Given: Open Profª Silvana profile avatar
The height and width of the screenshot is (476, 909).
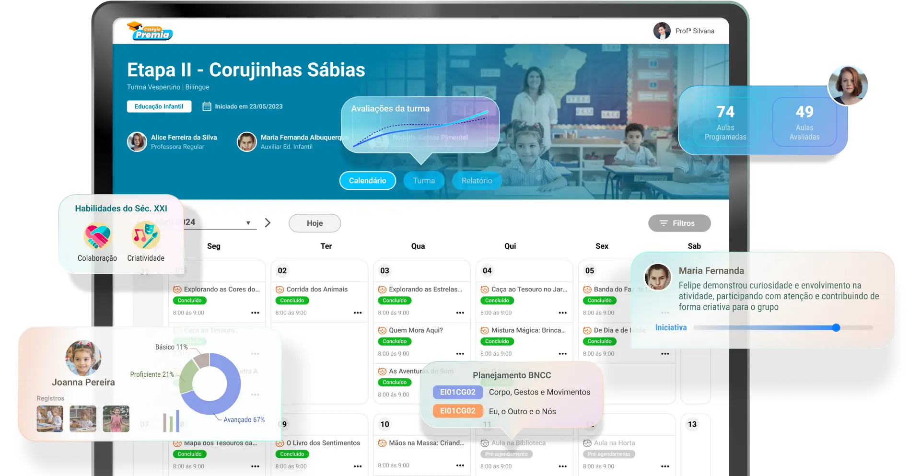Looking at the screenshot, I should pyautogui.click(x=662, y=31).
